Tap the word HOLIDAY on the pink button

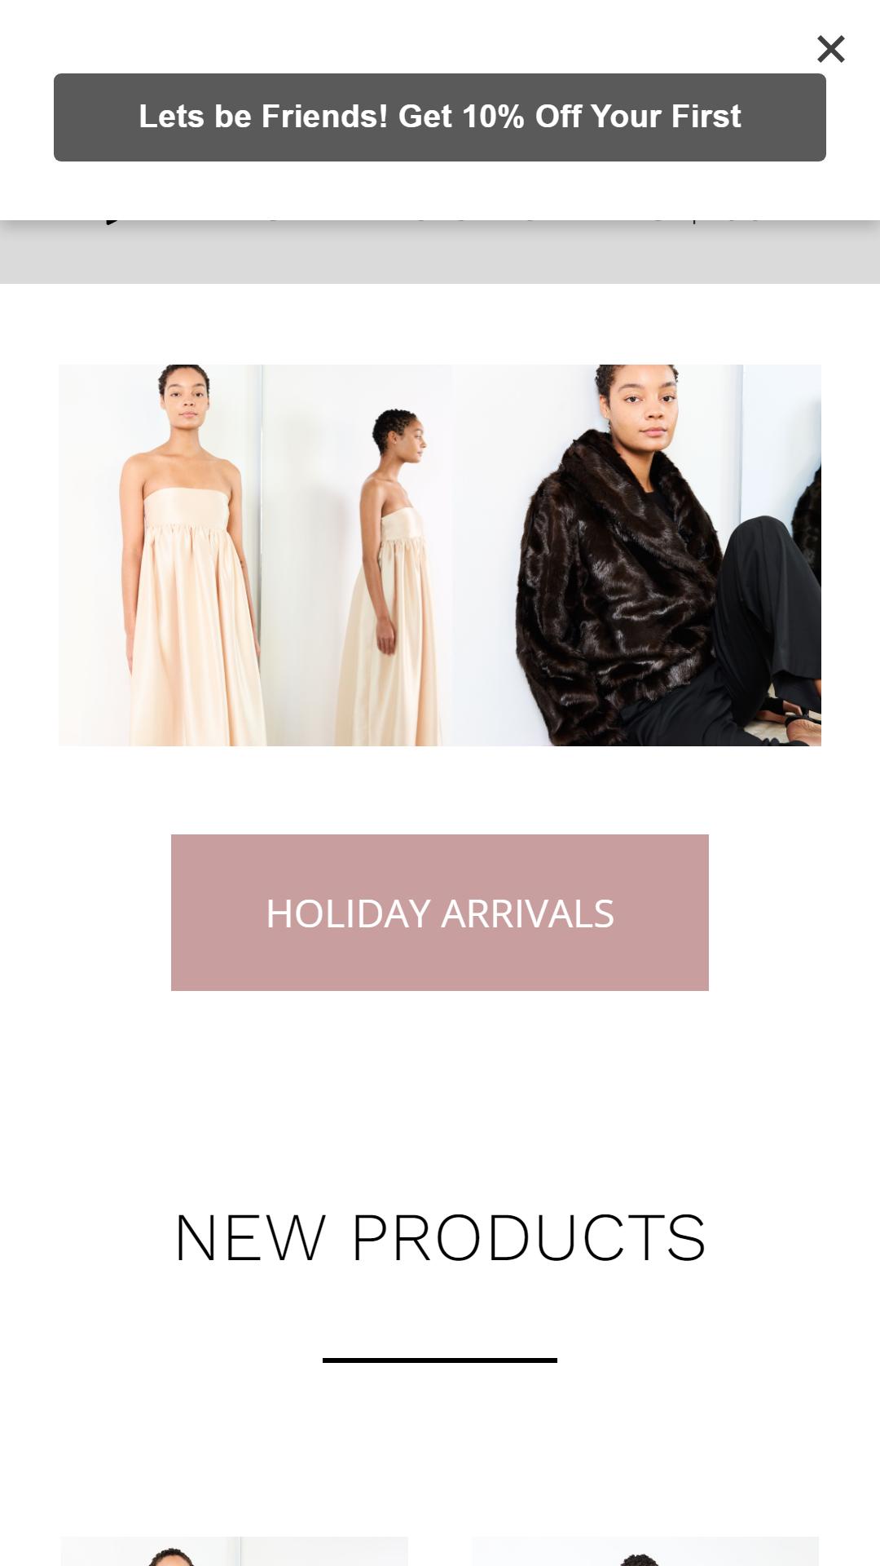(x=349, y=913)
